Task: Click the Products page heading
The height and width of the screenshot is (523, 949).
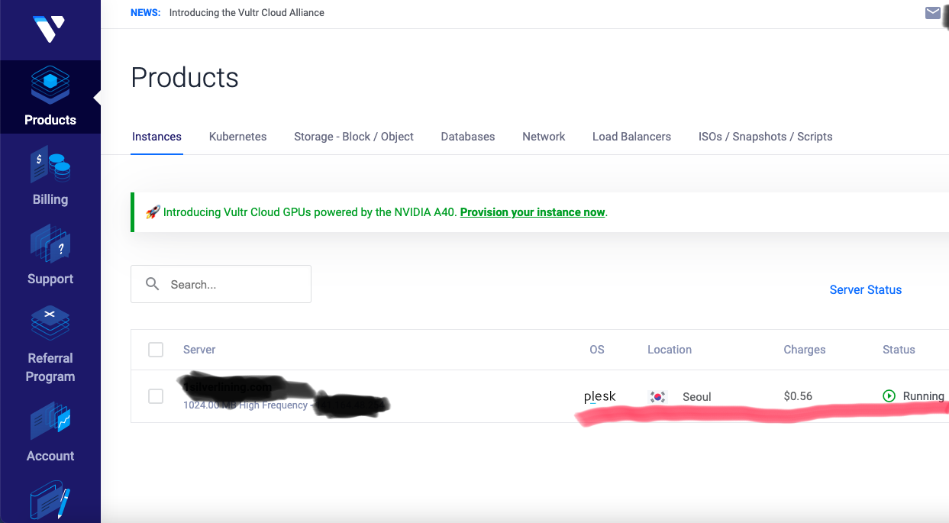Action: [185, 78]
